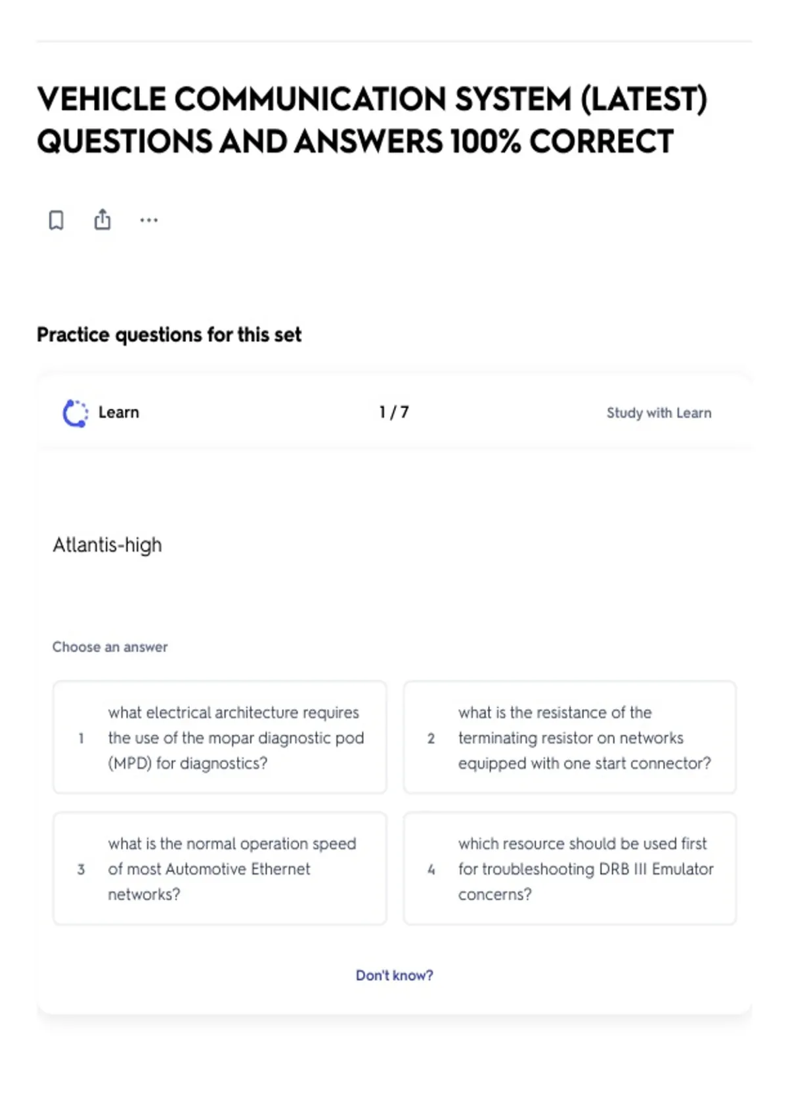Screen dimensions: 788x1117
Task: Click number badge 1 on first answer
Action: pyautogui.click(x=81, y=738)
